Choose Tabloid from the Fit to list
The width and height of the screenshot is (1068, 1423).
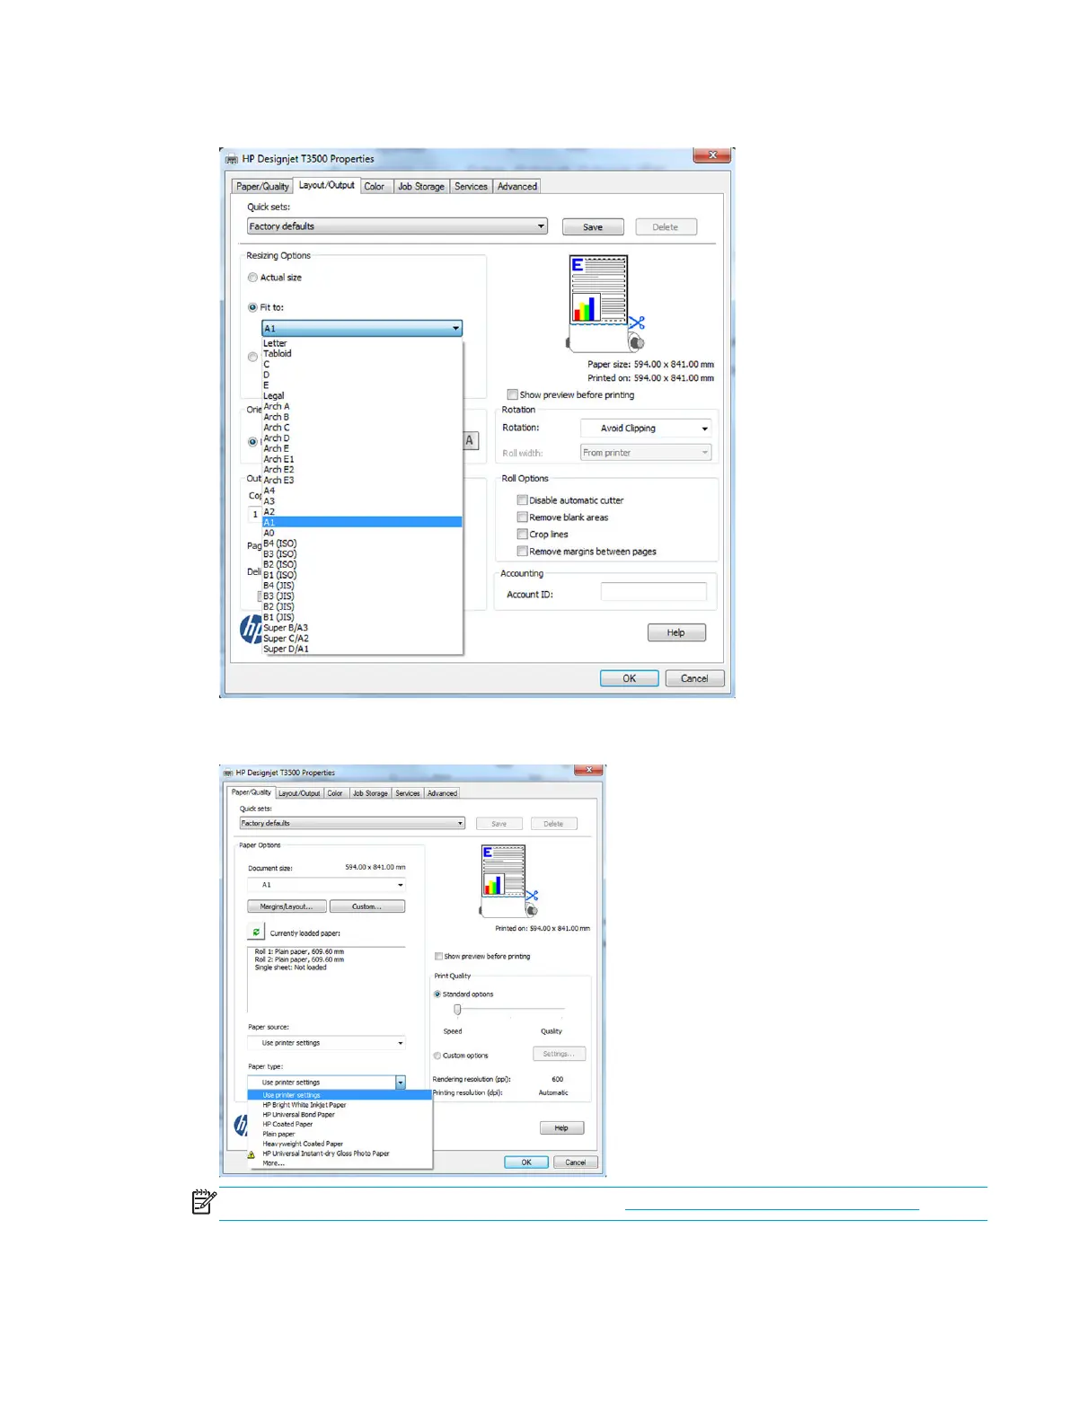[362, 354]
